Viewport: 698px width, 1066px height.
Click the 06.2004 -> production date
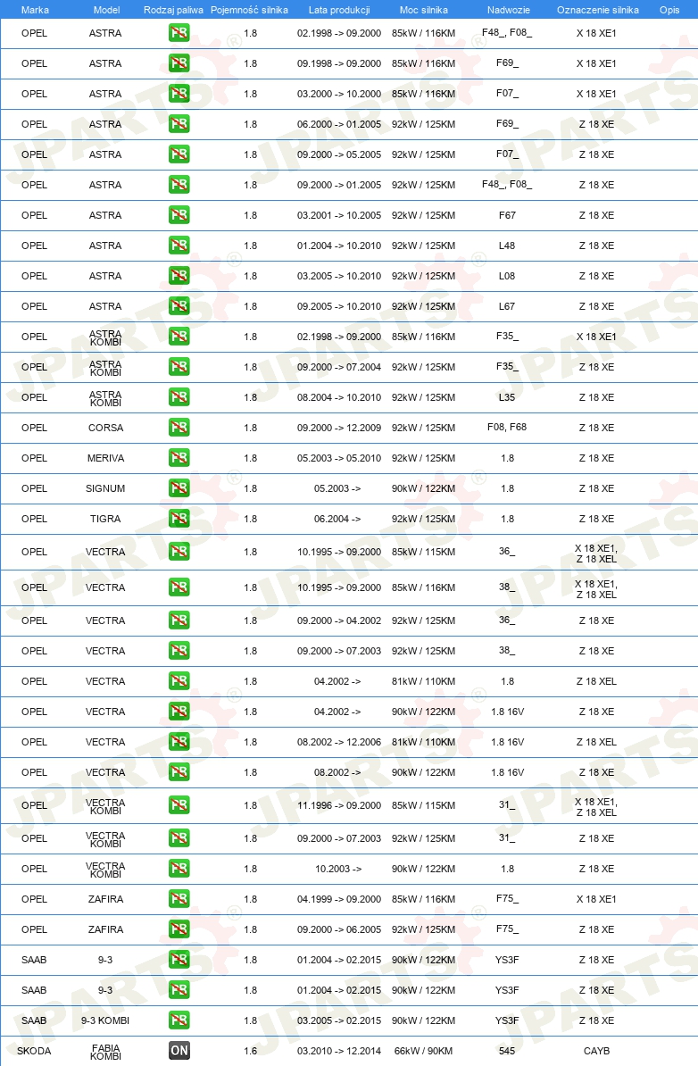[337, 519]
